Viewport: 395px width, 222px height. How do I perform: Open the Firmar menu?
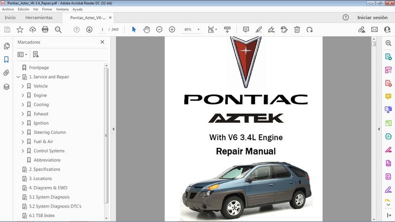[47, 9]
